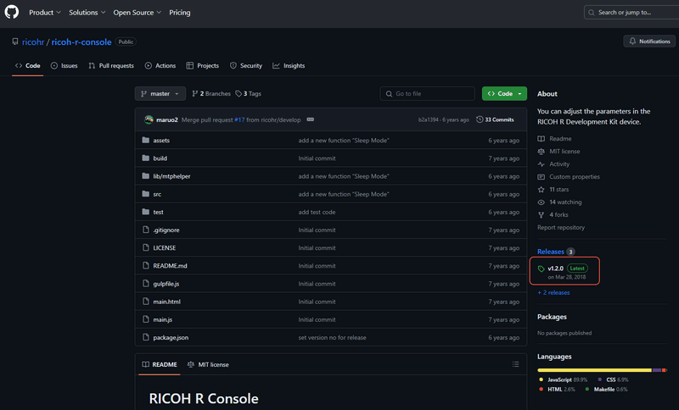Image resolution: width=679 pixels, height=410 pixels.
Task: Select the MIT license tab below files
Action: coord(208,364)
